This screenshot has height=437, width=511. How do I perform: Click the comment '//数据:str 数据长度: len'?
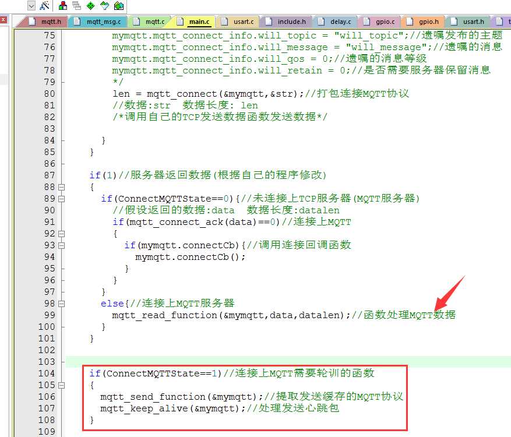[x=185, y=105]
